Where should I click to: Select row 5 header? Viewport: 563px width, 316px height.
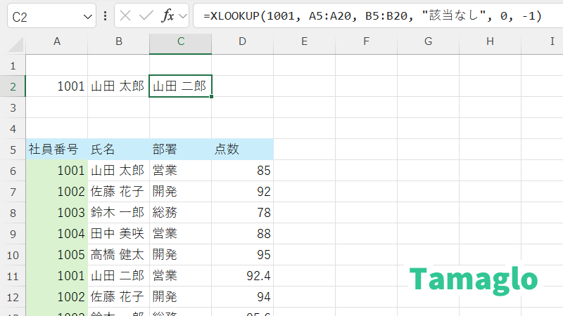point(12,149)
